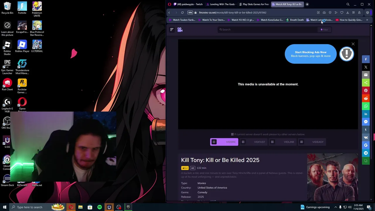The width and height of the screenshot is (375, 211).
Task: Show hidden system tray icons chevron
Action: coord(336,207)
